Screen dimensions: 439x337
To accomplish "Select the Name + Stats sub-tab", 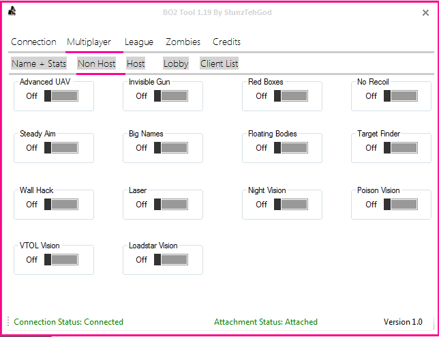I will click(38, 63).
